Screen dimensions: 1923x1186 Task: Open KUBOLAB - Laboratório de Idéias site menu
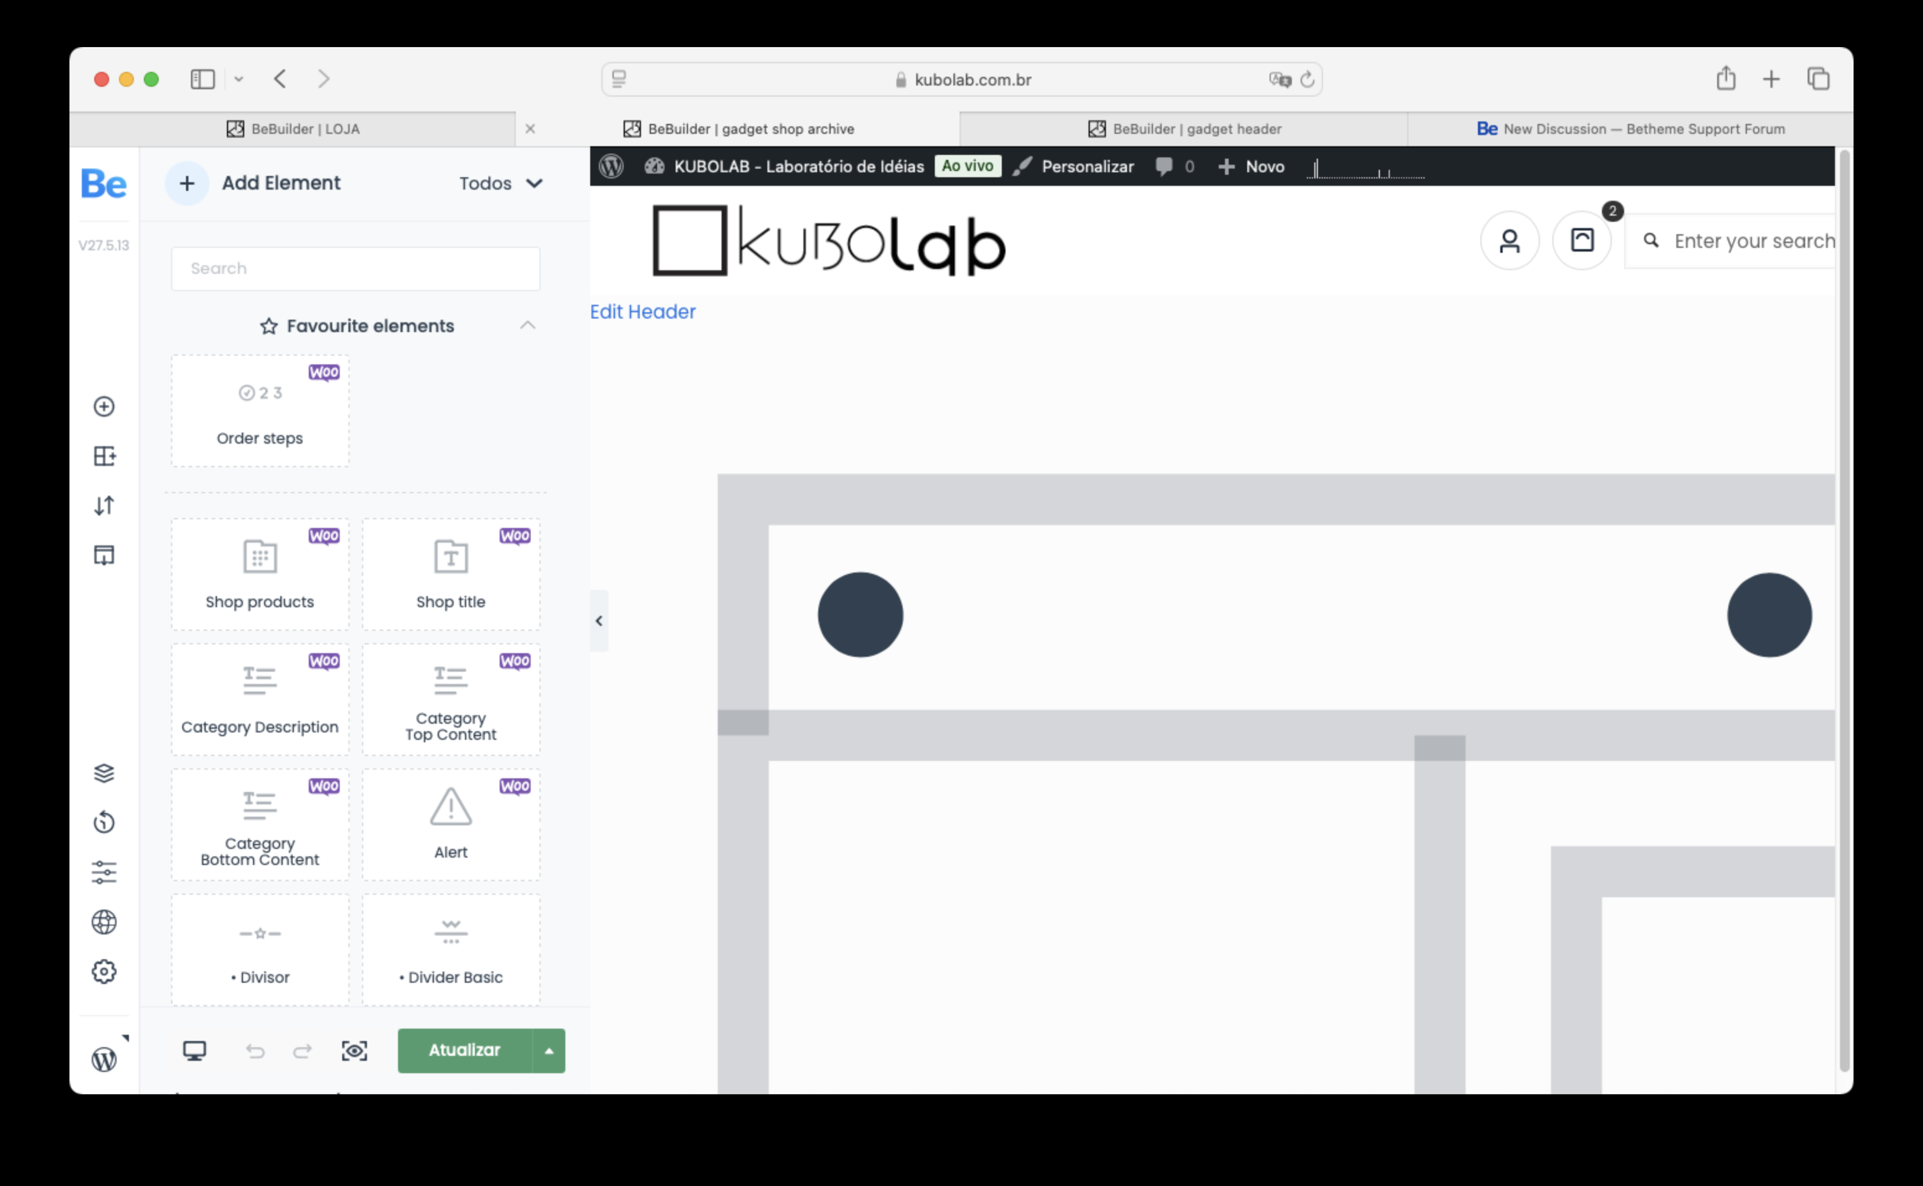click(x=785, y=166)
